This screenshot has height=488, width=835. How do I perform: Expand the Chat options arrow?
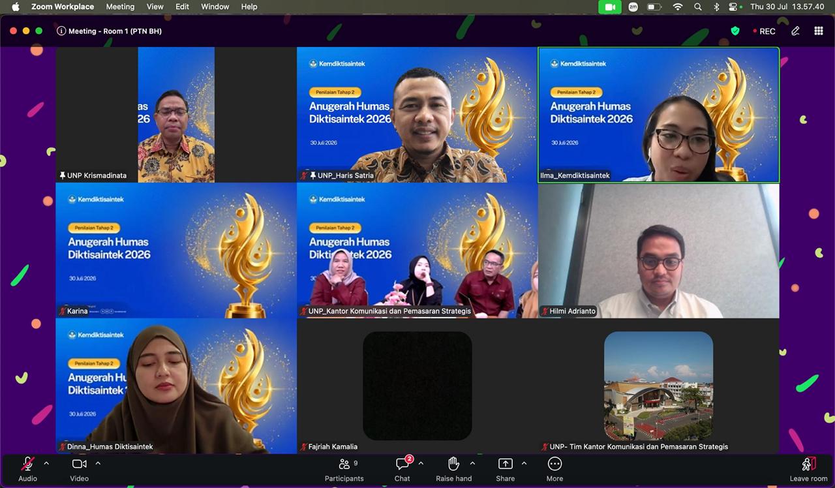tap(421, 464)
